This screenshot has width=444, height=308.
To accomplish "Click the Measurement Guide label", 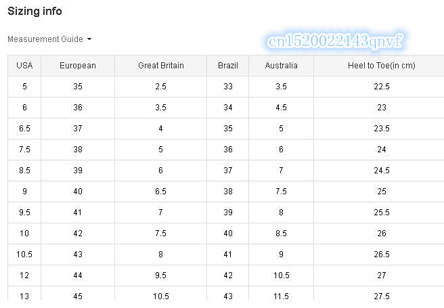I will (x=45, y=39).
